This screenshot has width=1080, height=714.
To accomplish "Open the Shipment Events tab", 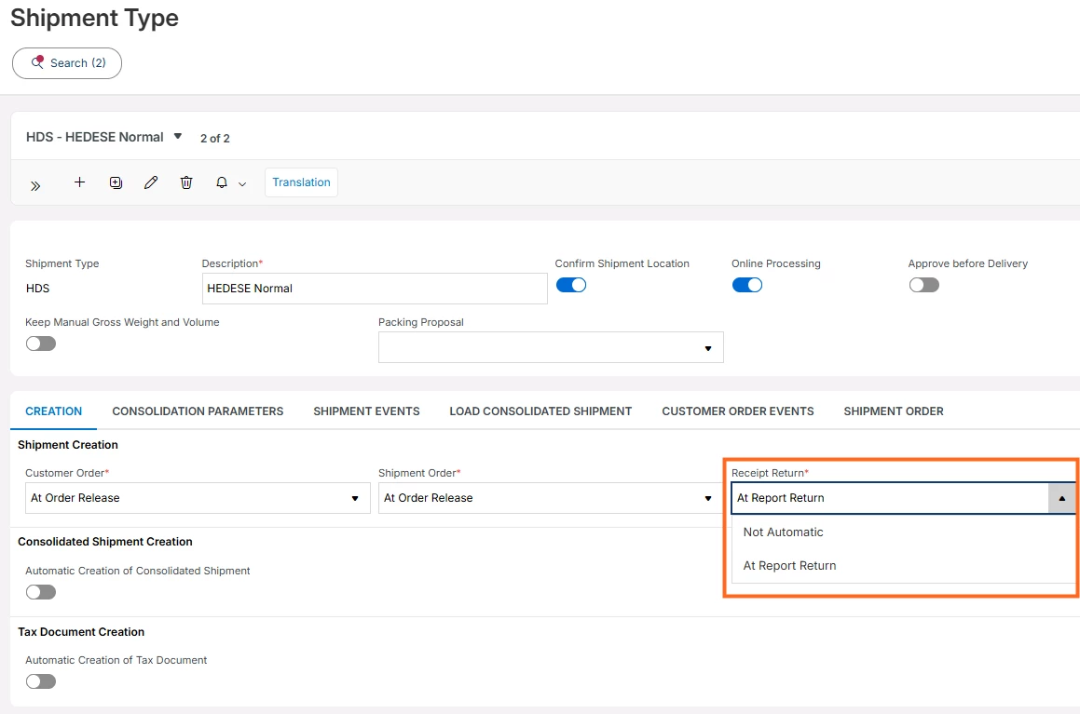I will pos(366,411).
